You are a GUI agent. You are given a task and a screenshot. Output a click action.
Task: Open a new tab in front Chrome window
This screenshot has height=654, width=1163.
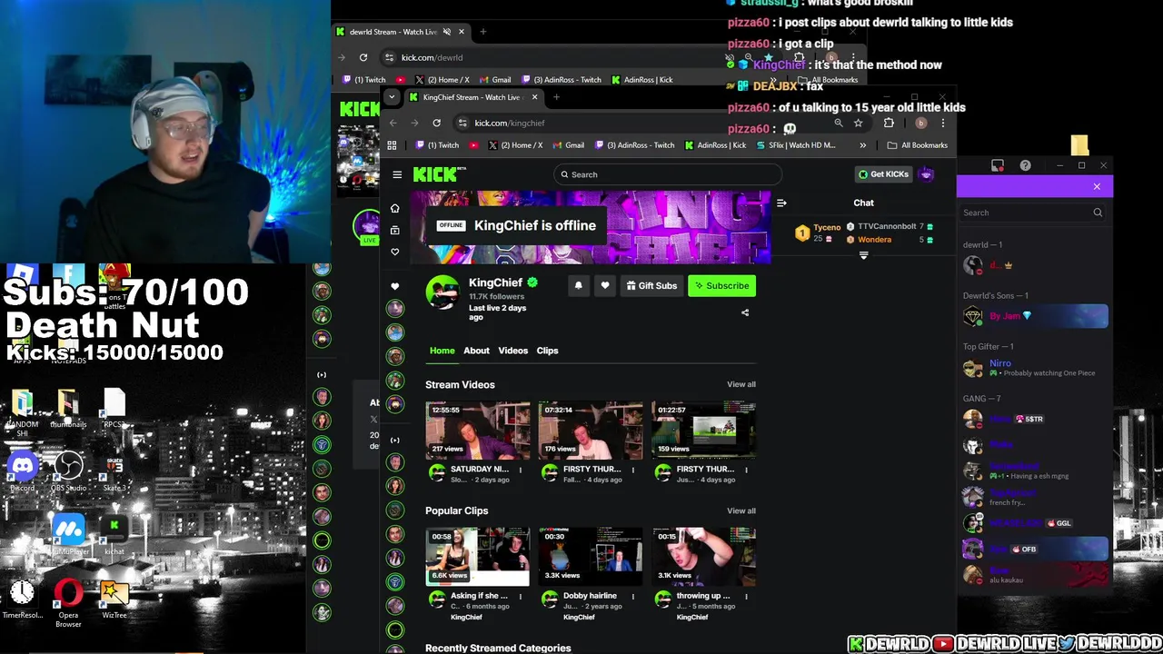pyautogui.click(x=556, y=97)
